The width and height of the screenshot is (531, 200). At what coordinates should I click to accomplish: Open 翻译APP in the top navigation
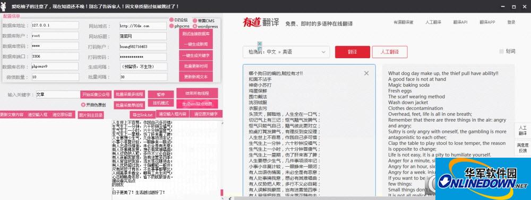[487, 22]
